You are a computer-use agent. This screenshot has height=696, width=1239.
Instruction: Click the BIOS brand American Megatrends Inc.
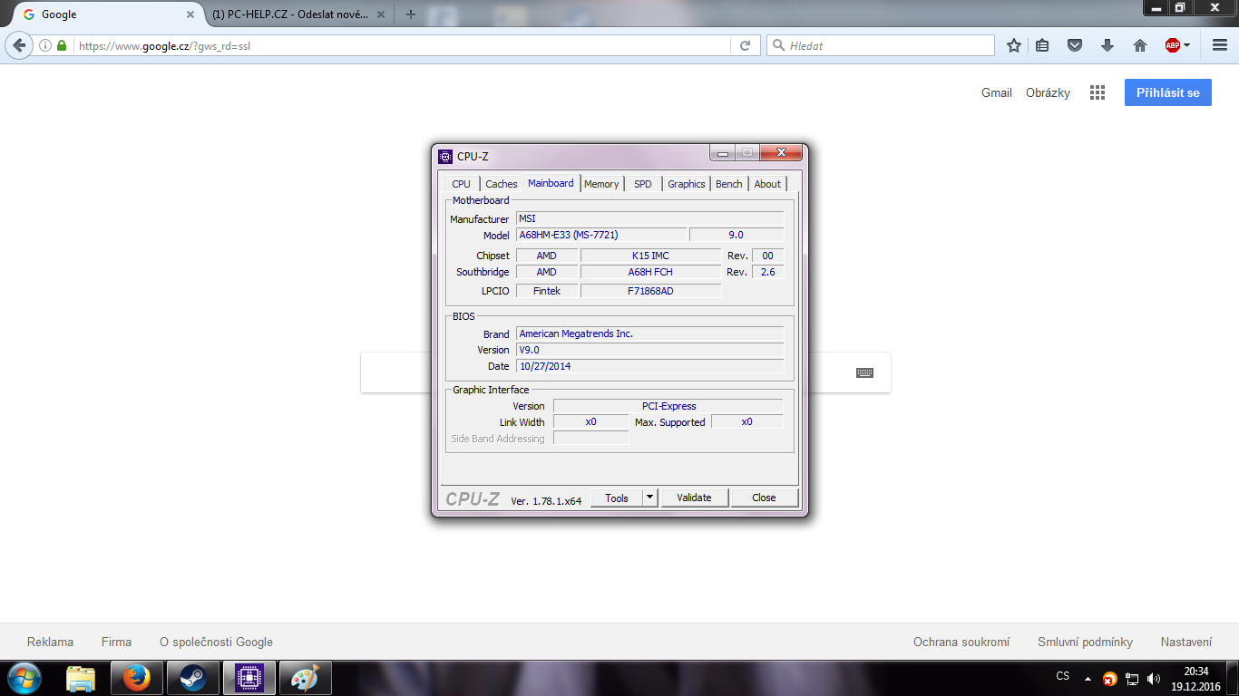(x=649, y=333)
